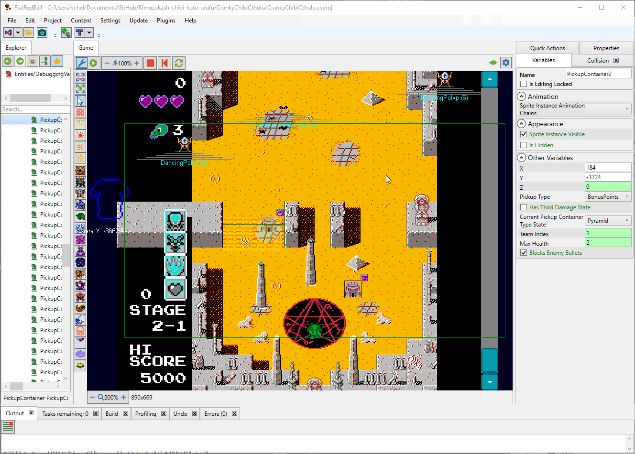Switch to the Collision tab

tap(598, 61)
